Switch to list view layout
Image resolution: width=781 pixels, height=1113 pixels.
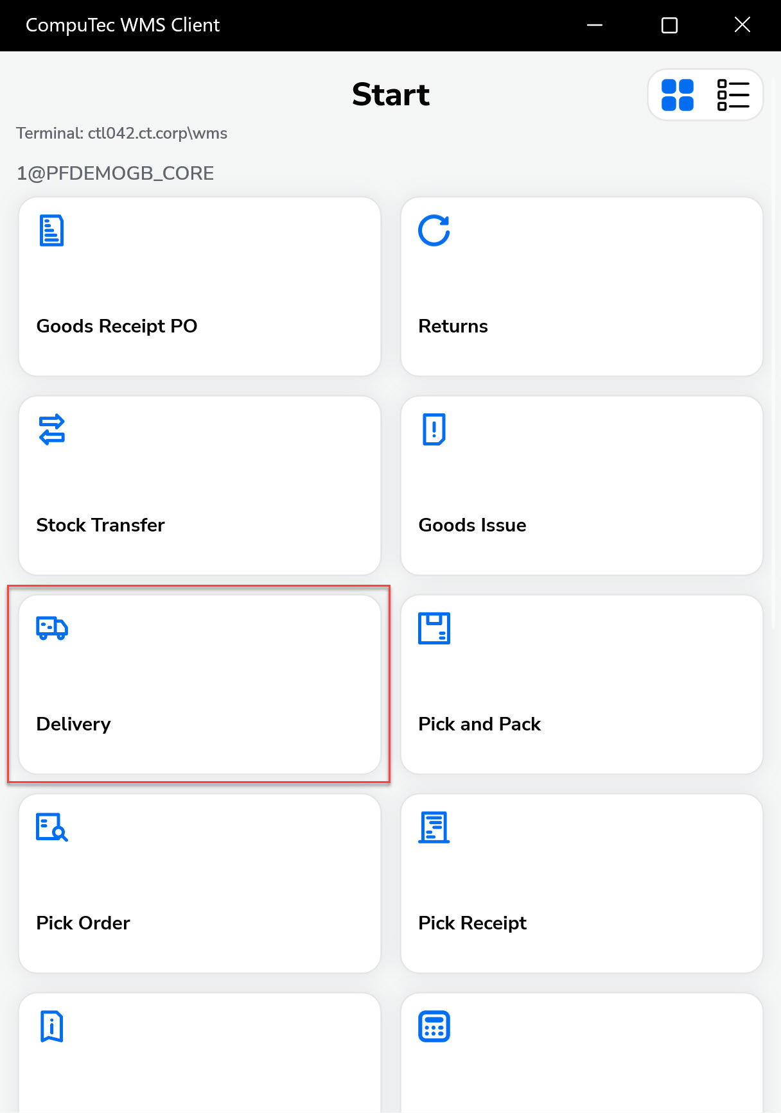(733, 95)
